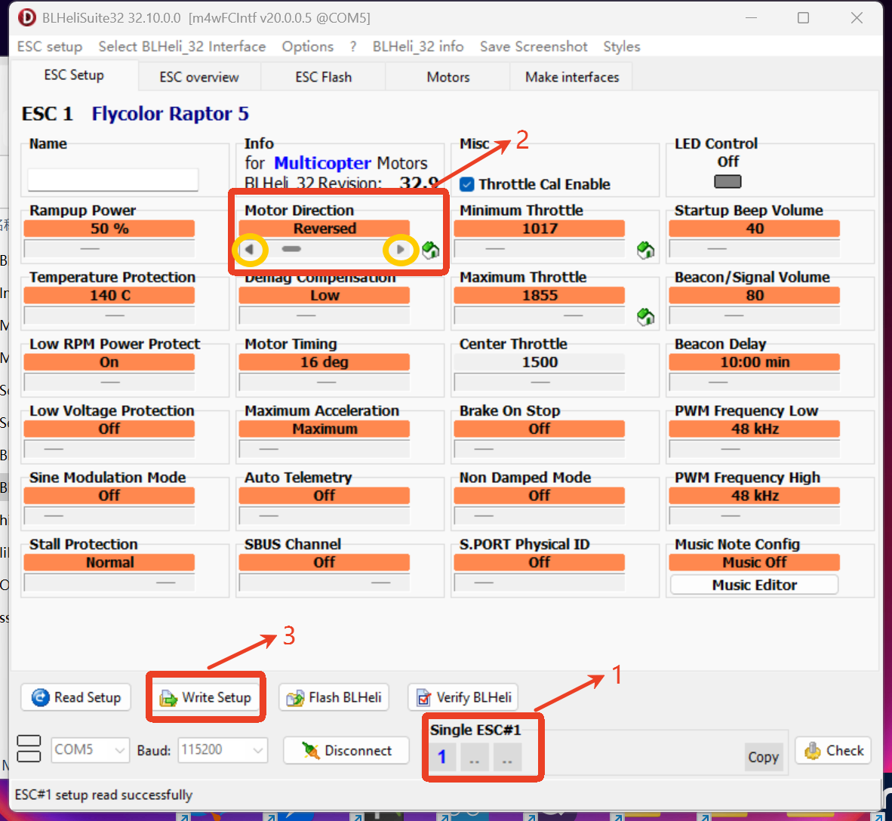The image size is (892, 821).
Task: Click the Temperature Protection slider
Action: click(109, 315)
